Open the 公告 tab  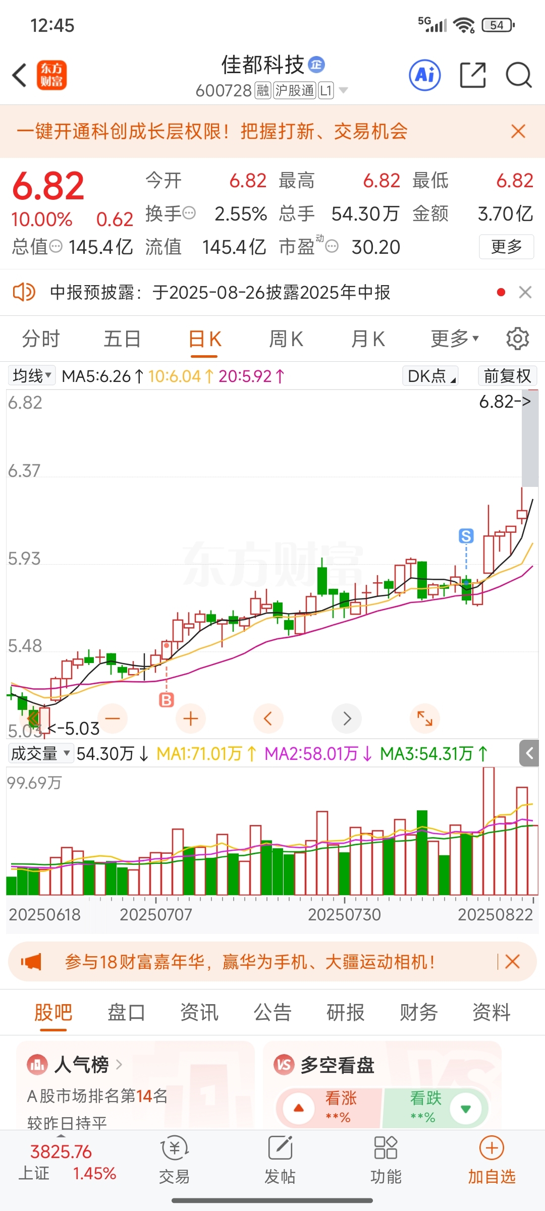click(272, 1012)
